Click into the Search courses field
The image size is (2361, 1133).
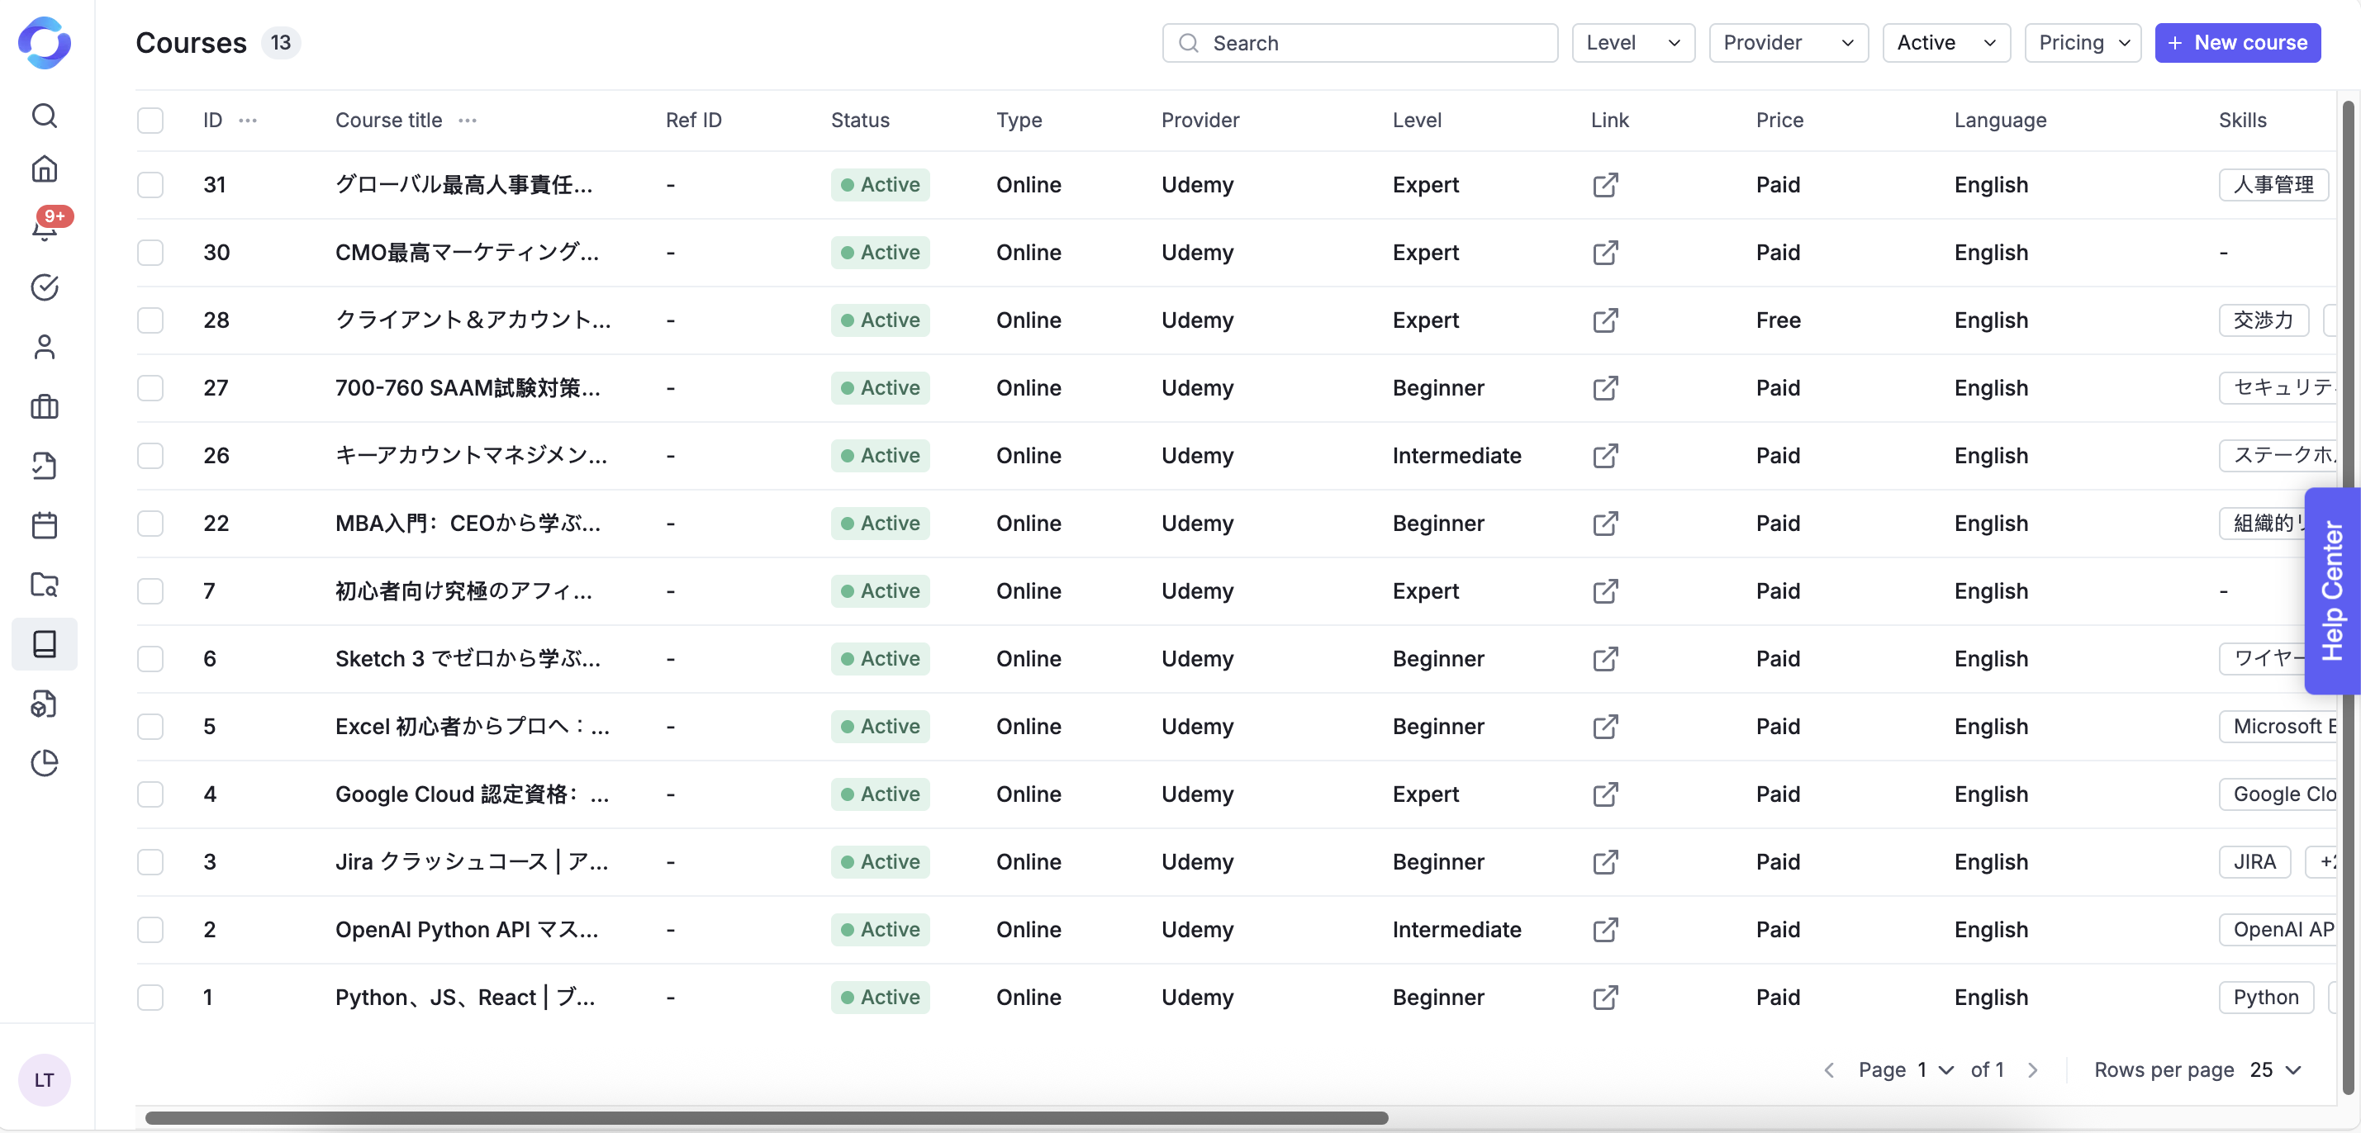pyautogui.click(x=1359, y=43)
